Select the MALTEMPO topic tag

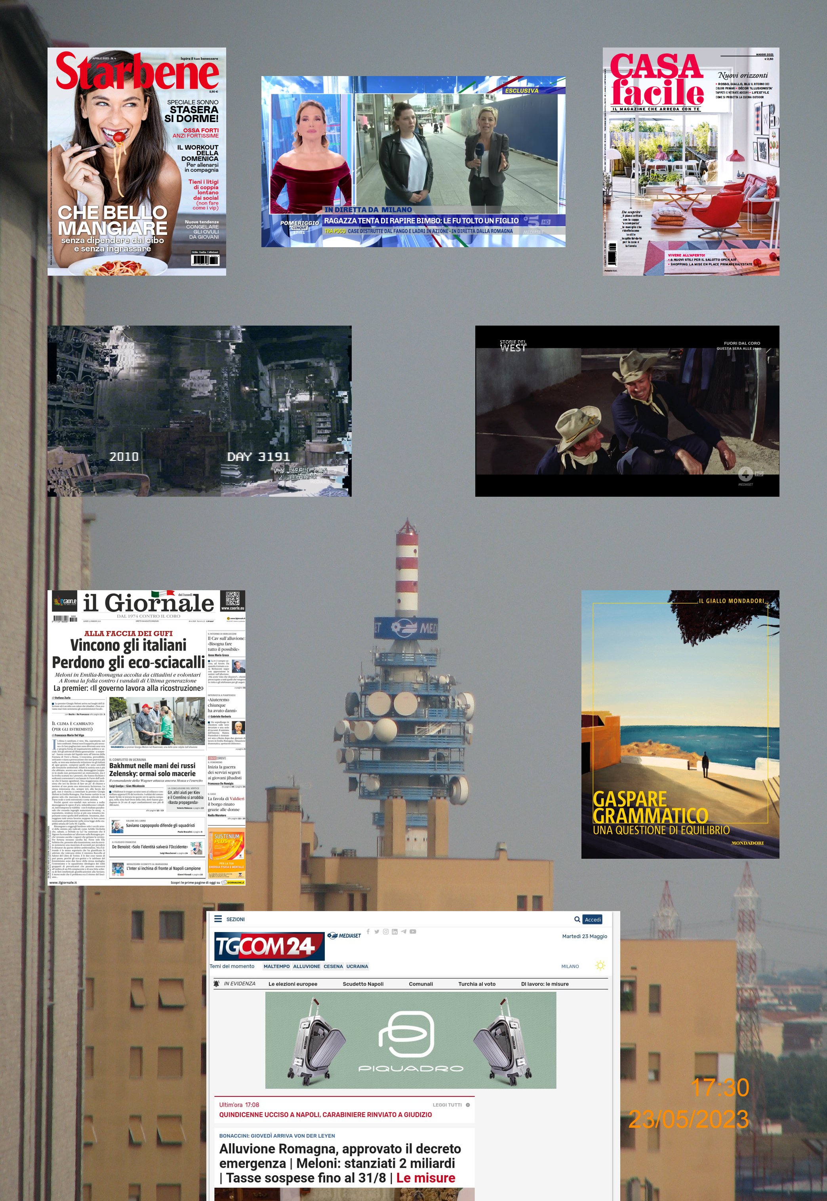(x=276, y=966)
